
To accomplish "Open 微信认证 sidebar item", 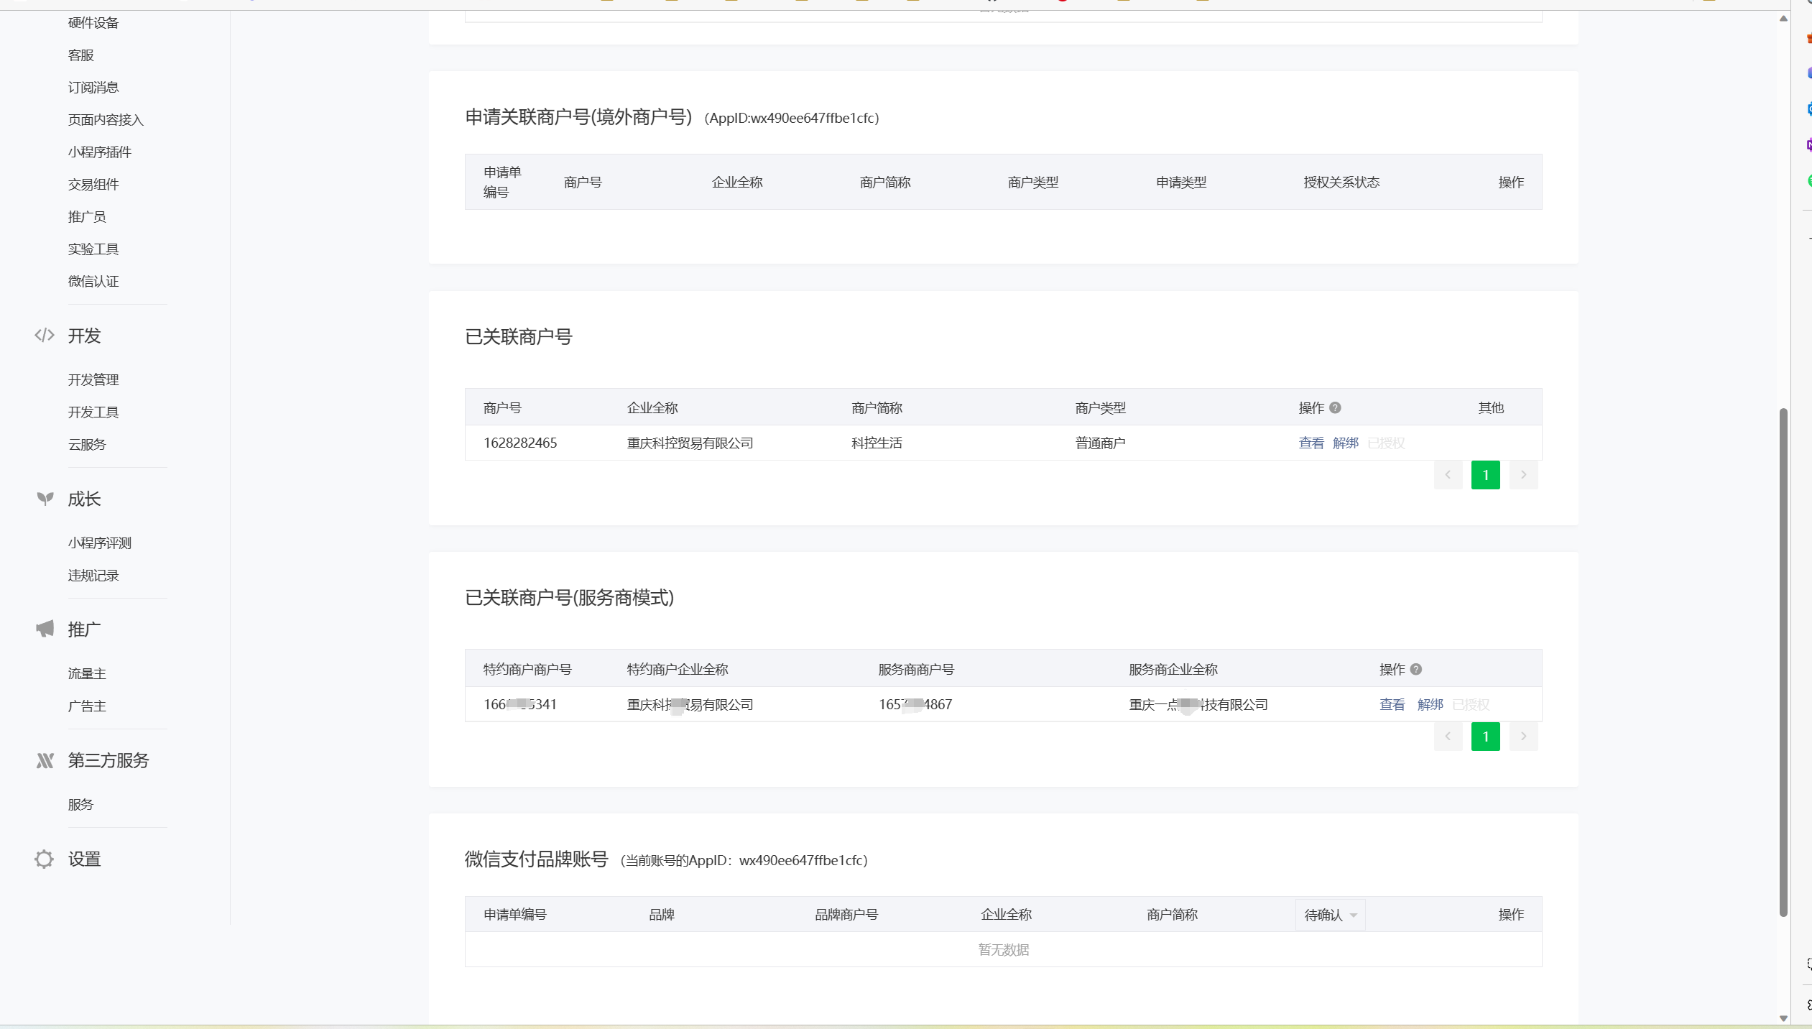I will [93, 281].
